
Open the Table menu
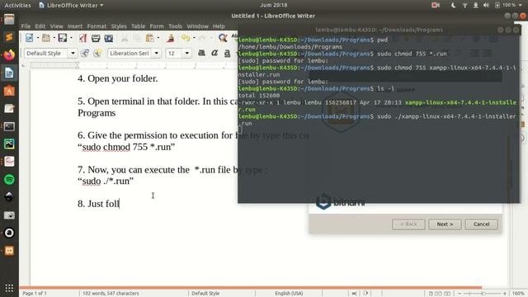click(x=138, y=26)
